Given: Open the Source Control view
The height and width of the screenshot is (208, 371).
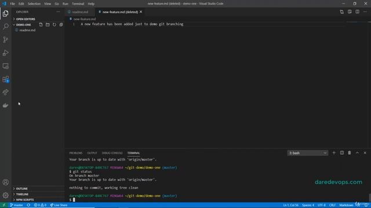Looking at the screenshot, I should tap(6, 40).
